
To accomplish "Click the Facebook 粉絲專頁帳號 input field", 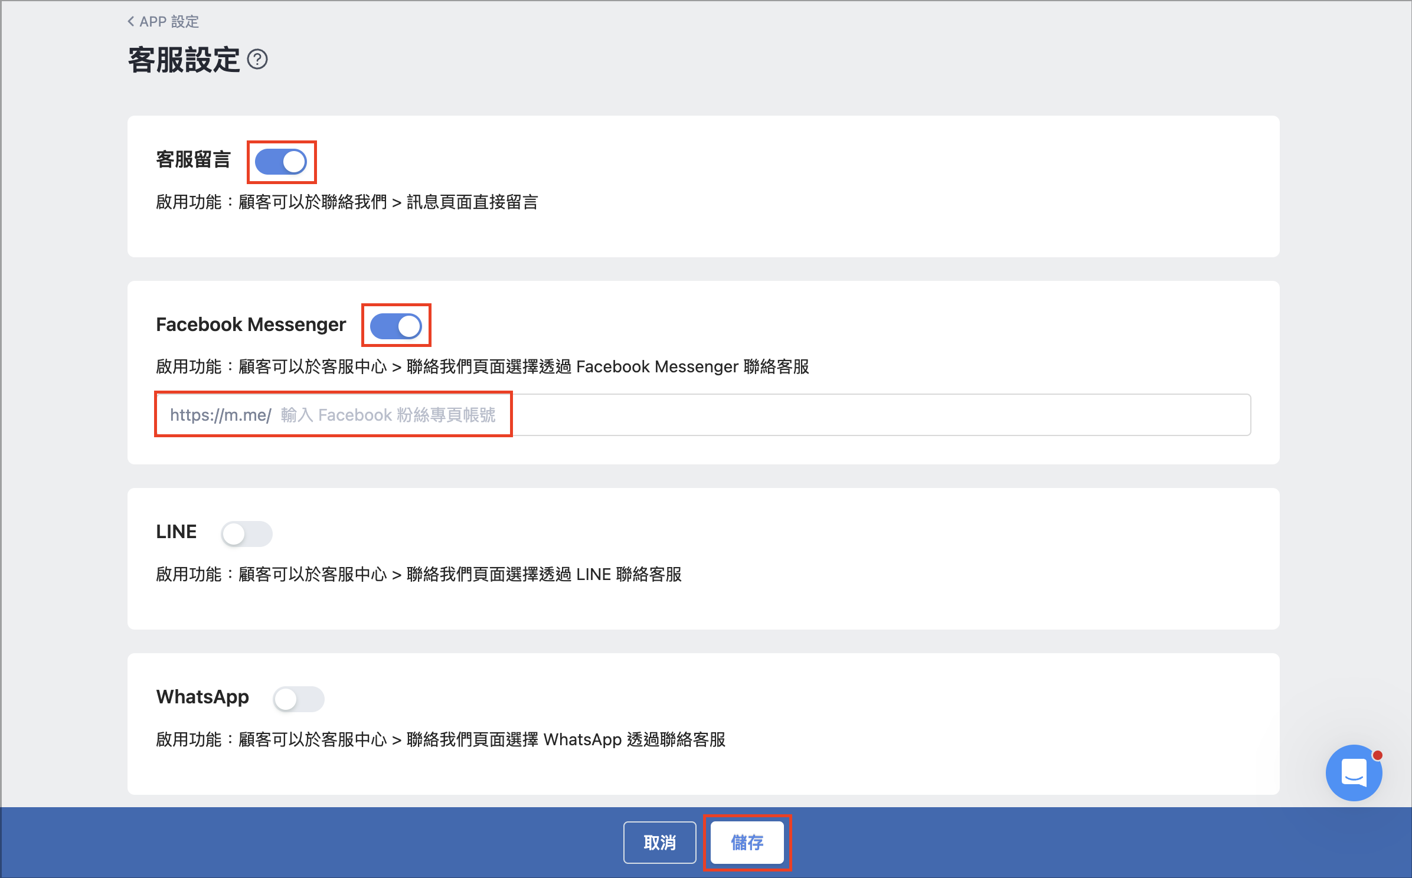I will [703, 415].
